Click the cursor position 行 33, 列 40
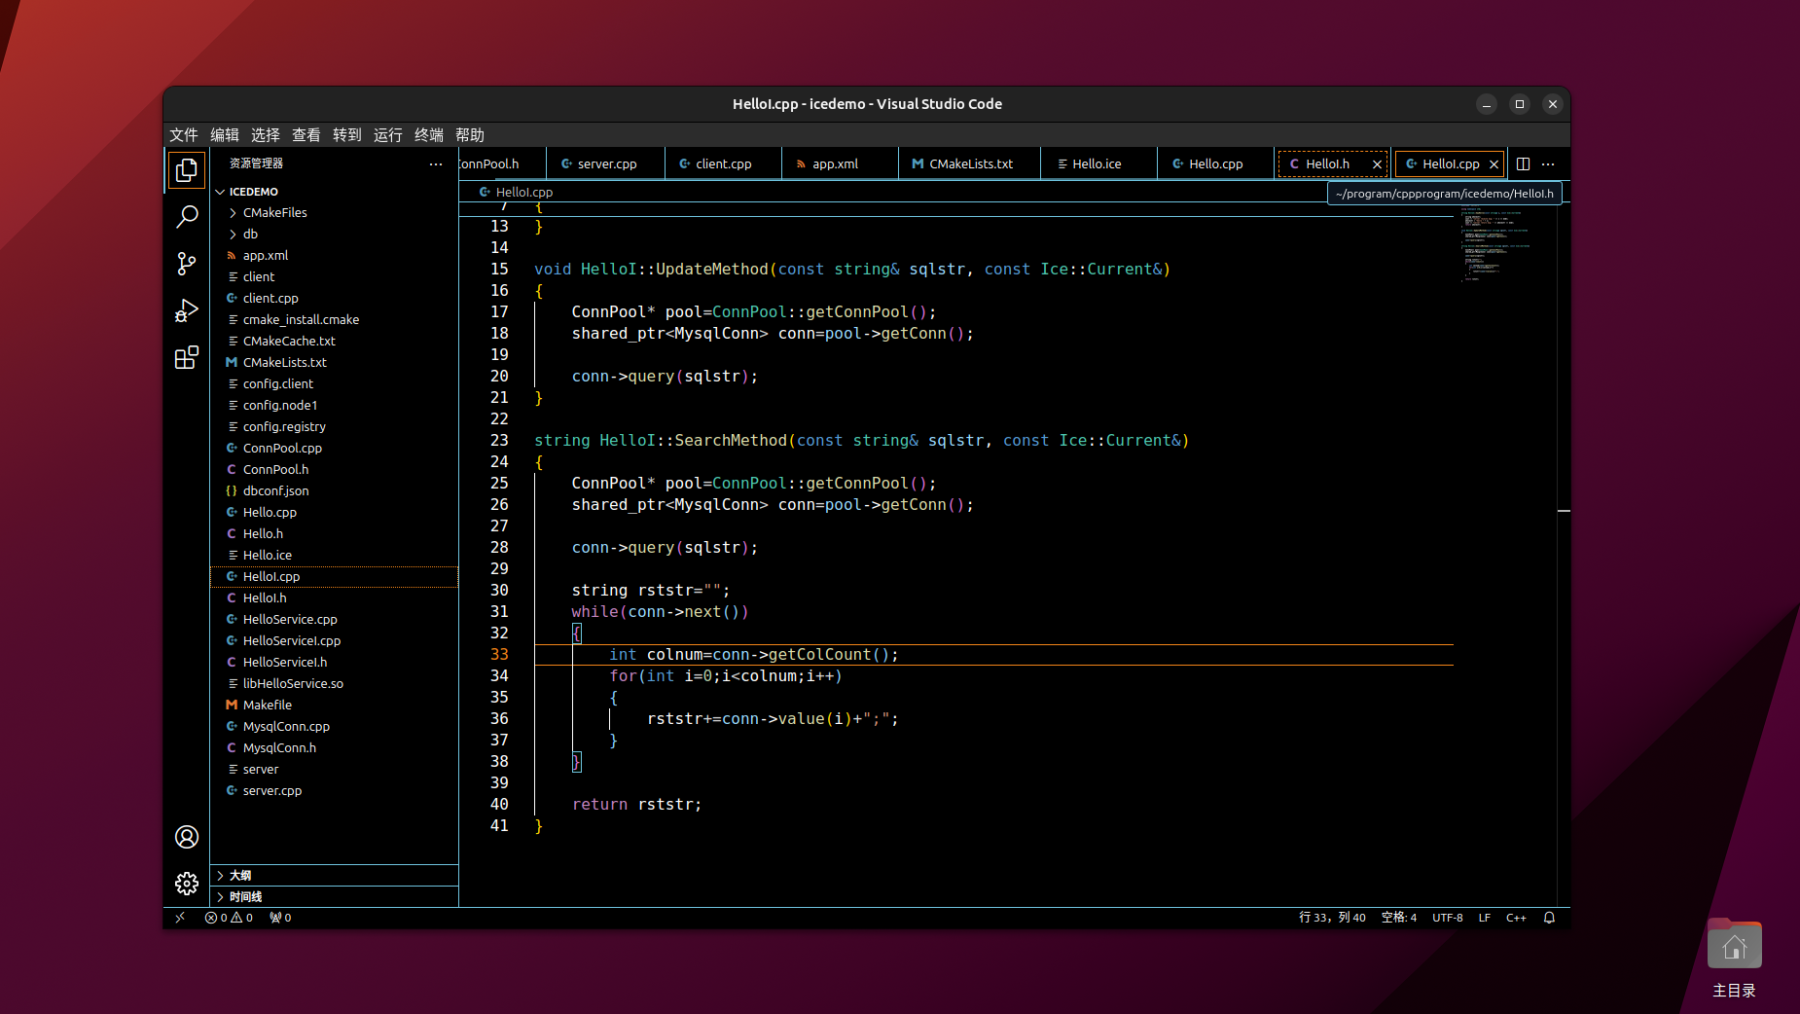 click(x=1332, y=917)
